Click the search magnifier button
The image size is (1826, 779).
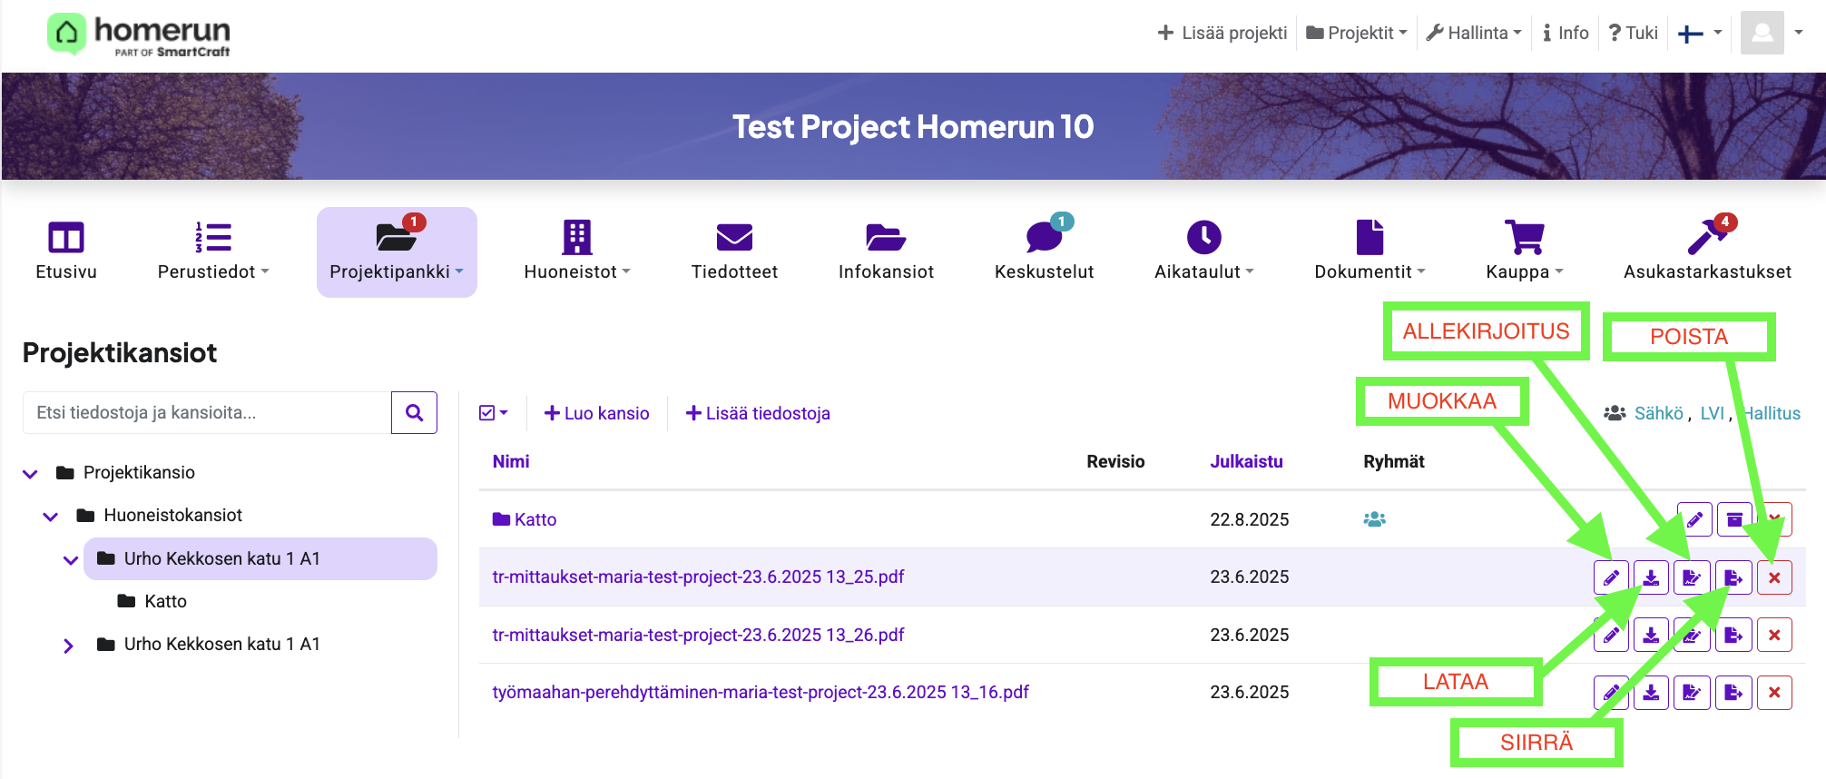click(414, 413)
